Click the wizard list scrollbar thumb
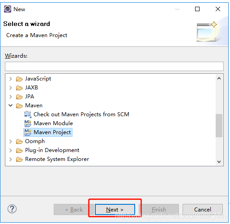 (x=219, y=126)
